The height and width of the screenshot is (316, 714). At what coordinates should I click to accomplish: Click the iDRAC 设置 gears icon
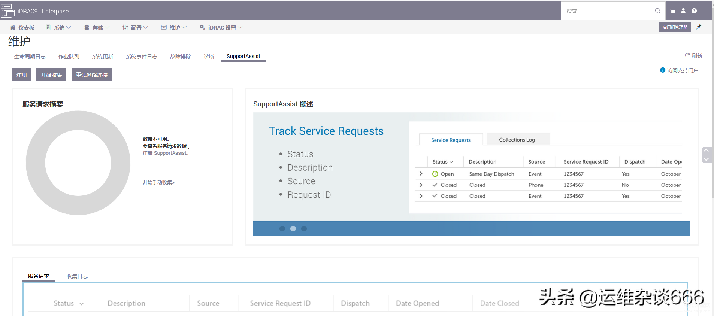pos(202,27)
